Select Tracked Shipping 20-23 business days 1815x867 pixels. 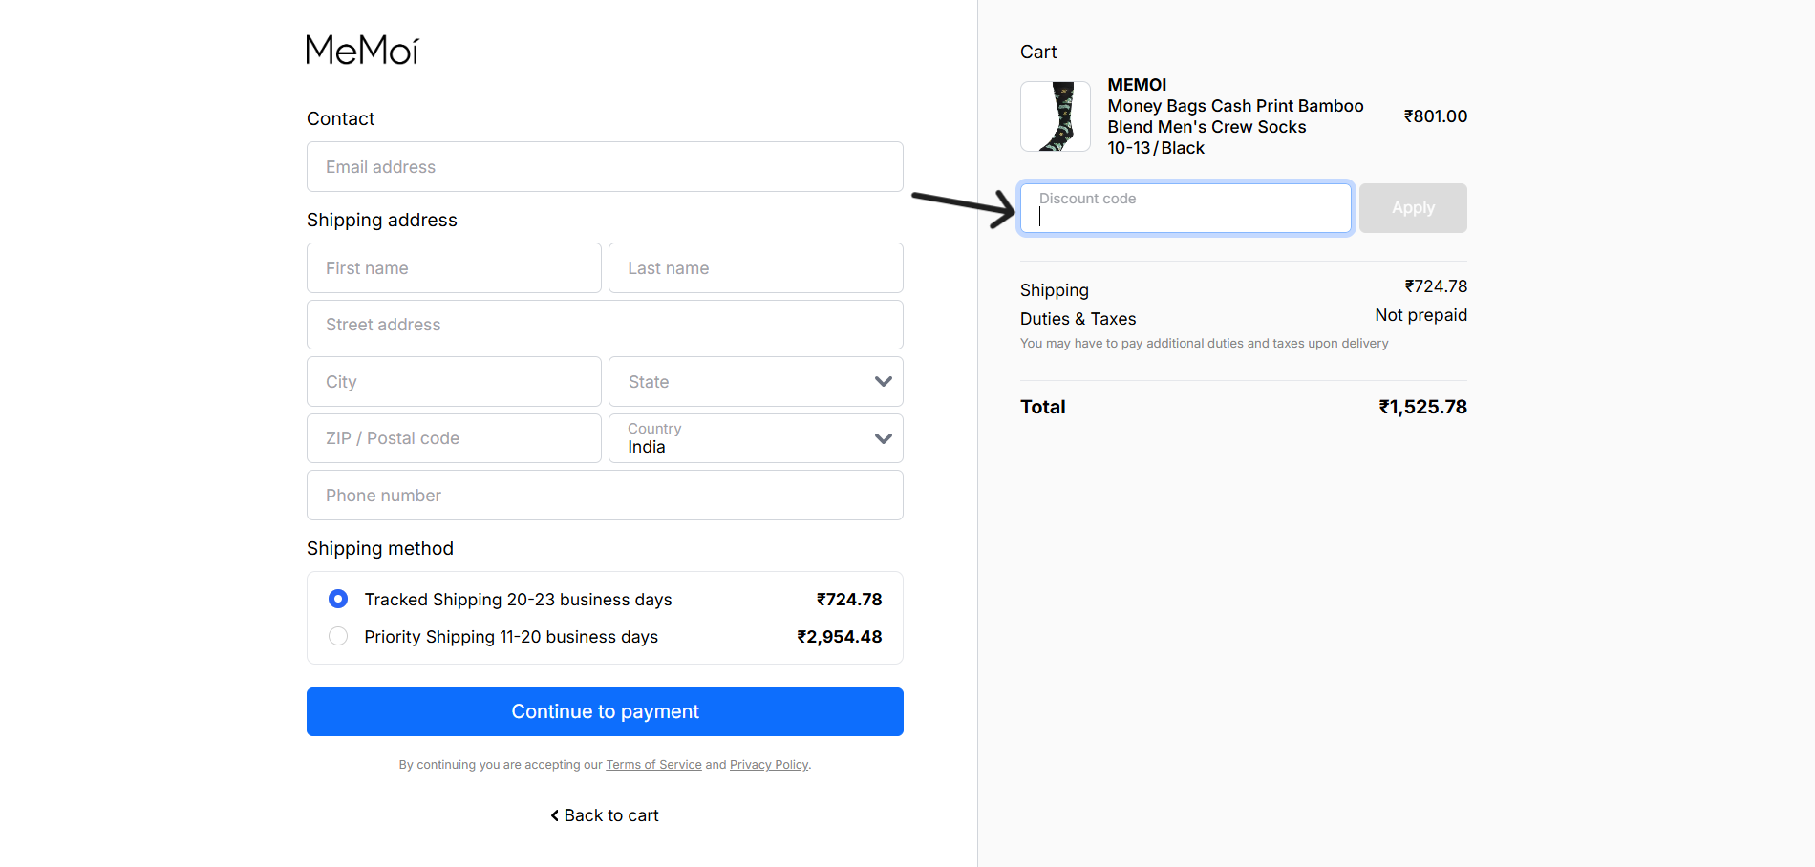[x=338, y=599]
